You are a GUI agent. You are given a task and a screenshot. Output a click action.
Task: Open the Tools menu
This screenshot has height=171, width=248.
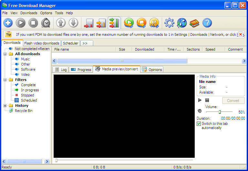(59, 13)
